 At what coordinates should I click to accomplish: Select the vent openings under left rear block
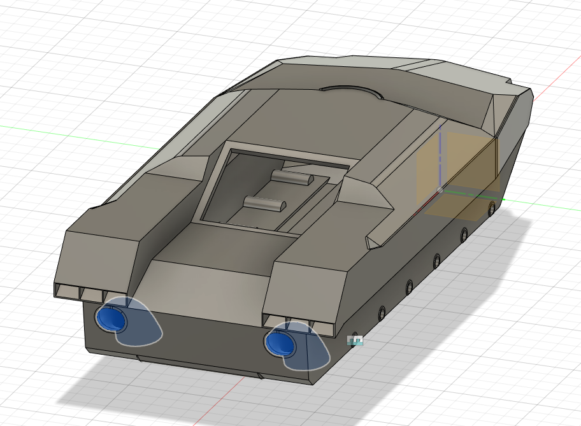(x=78, y=292)
